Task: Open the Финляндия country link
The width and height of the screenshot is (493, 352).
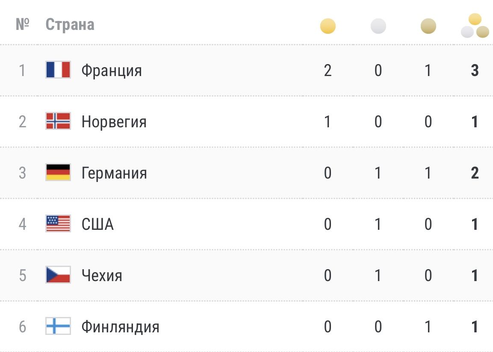Action: click(x=121, y=326)
